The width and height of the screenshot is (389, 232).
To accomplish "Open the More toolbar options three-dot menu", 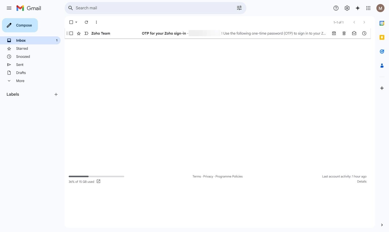I will tap(96, 22).
